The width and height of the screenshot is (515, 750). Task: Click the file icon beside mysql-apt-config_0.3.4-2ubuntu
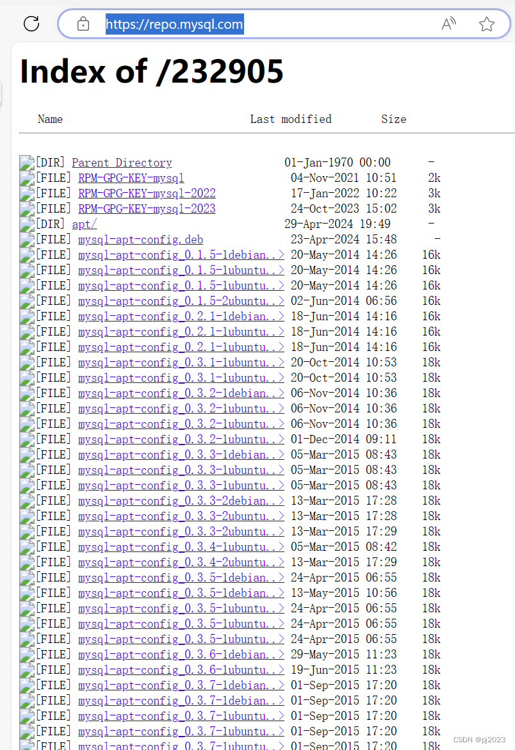point(27,562)
